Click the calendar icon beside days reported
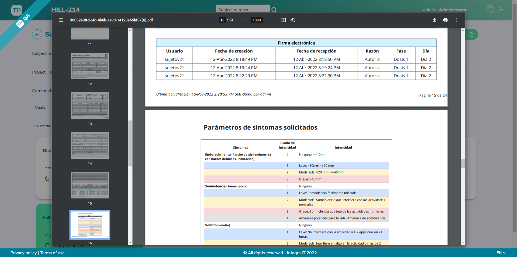This screenshot has height=257, width=517. coord(47,245)
